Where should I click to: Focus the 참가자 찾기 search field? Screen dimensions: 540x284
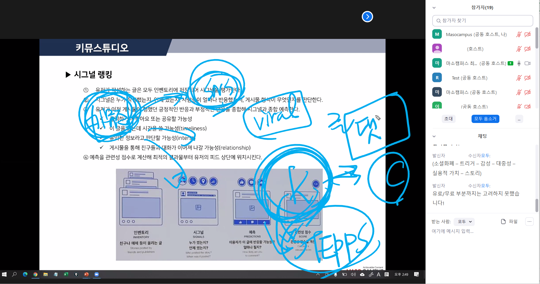tap(483, 21)
